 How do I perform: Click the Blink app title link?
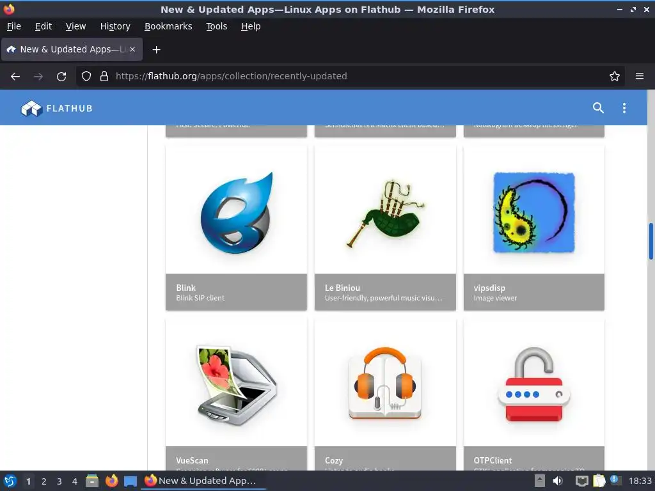tap(186, 288)
